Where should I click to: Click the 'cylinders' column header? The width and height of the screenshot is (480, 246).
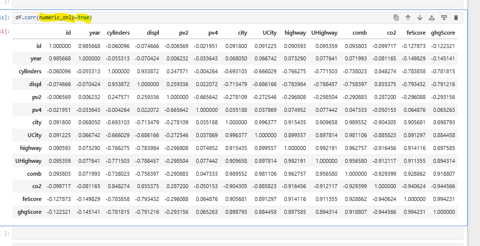[x=118, y=33]
